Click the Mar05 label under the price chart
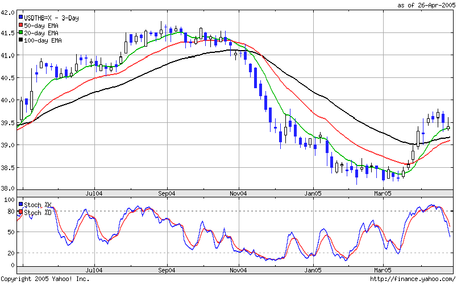 click(383, 193)
